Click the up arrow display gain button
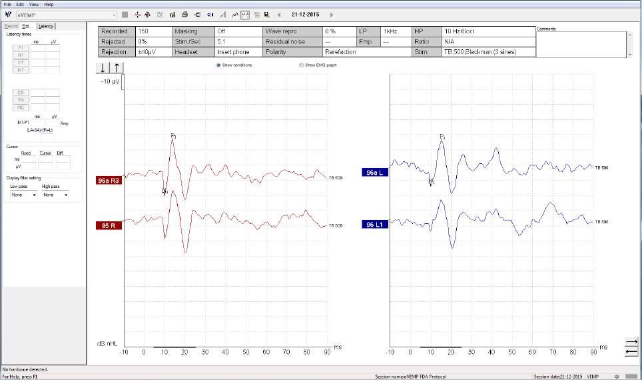This screenshot has height=380, width=642. click(x=117, y=68)
